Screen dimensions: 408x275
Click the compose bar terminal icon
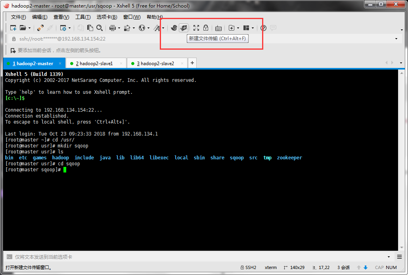[10, 257]
